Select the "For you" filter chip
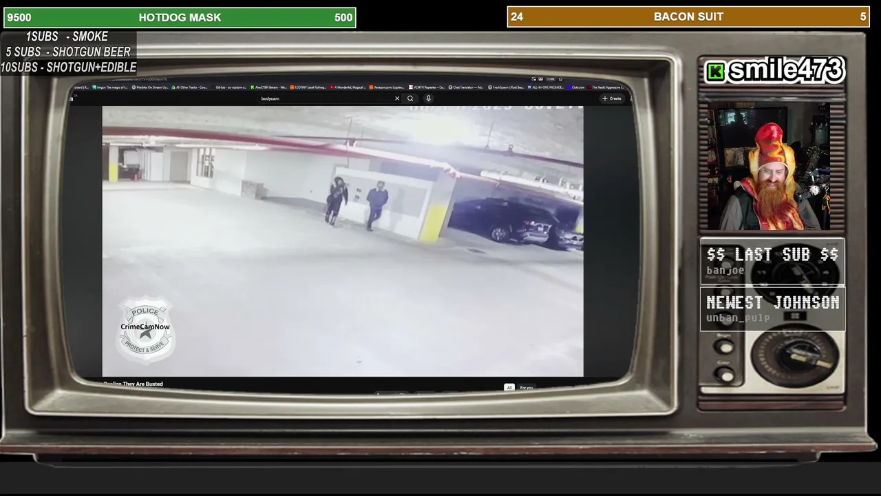Screen dimensions: 881x496 click(527, 388)
